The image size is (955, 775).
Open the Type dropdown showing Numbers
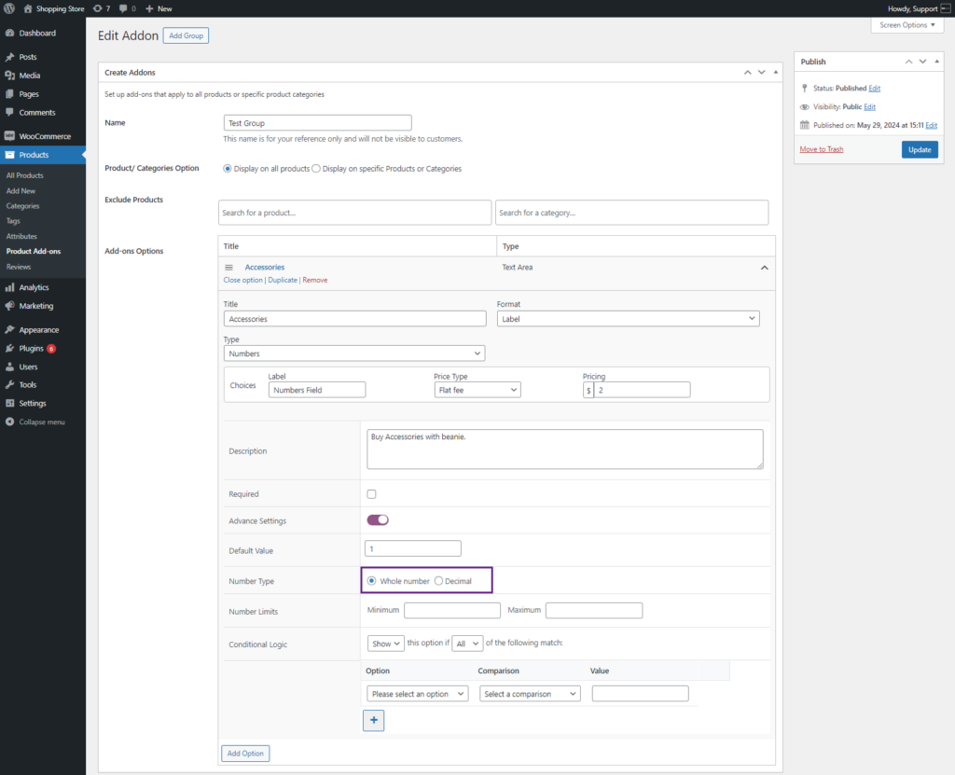tap(354, 353)
